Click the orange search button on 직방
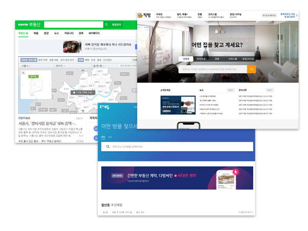This screenshot has width=308, height=231. (x=251, y=69)
